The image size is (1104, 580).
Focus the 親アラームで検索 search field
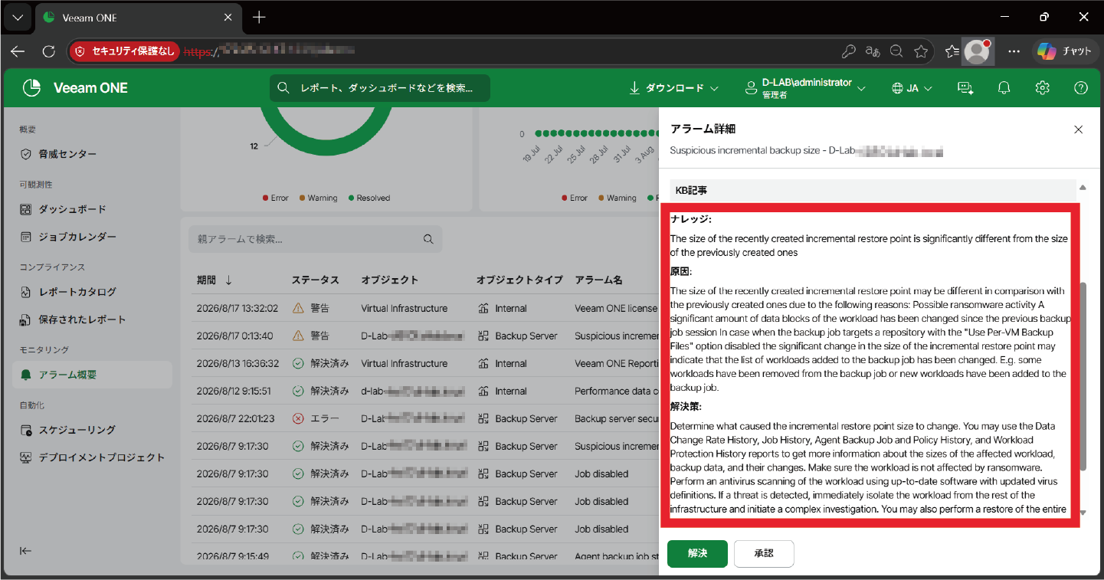315,239
